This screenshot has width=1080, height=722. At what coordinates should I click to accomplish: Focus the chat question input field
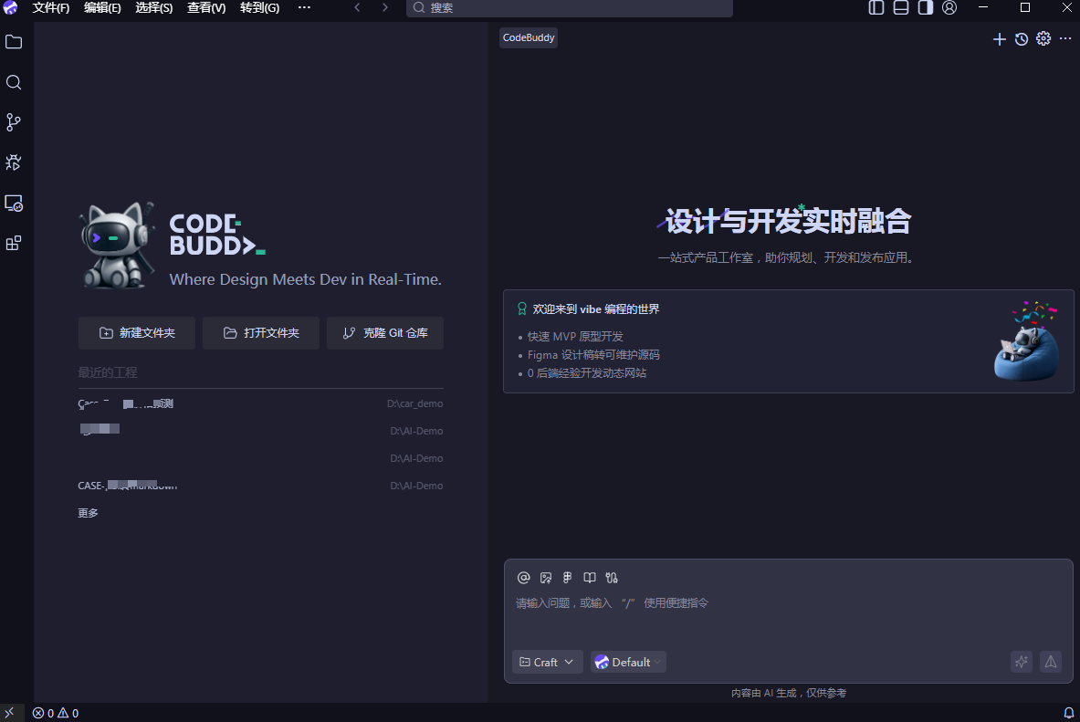pyautogui.click(x=788, y=603)
